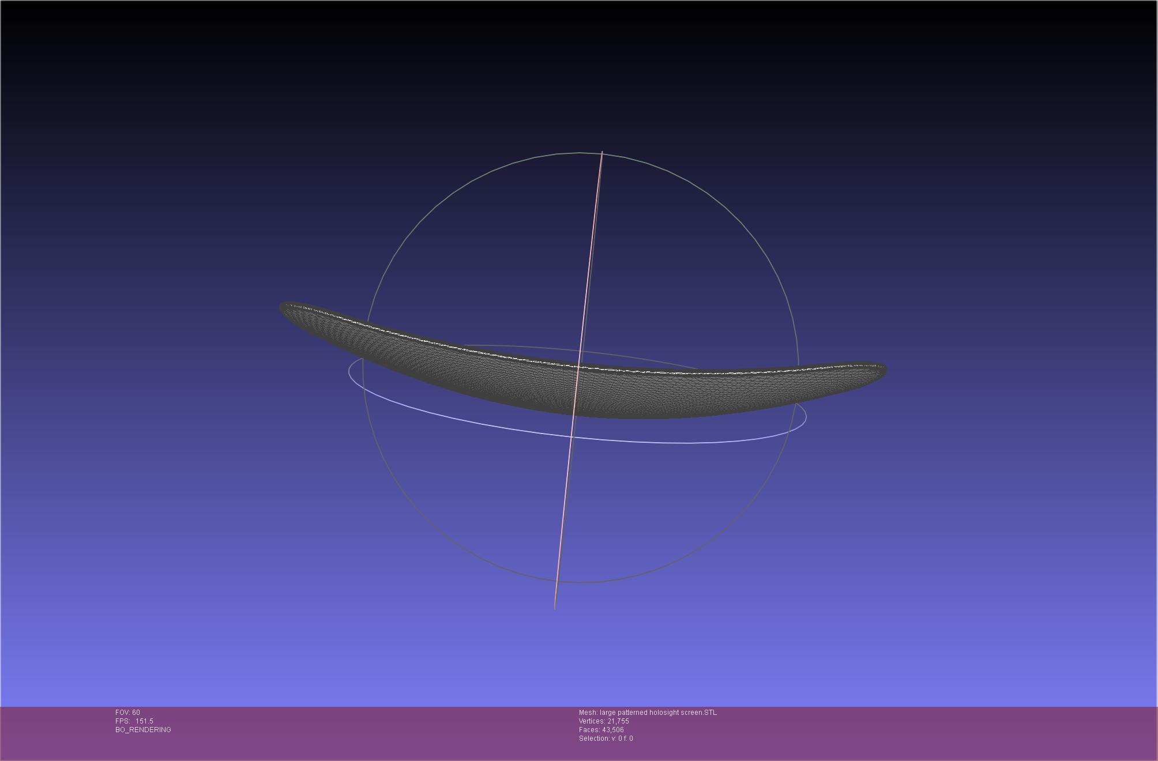Click the BO_RENDERING status label

143,730
